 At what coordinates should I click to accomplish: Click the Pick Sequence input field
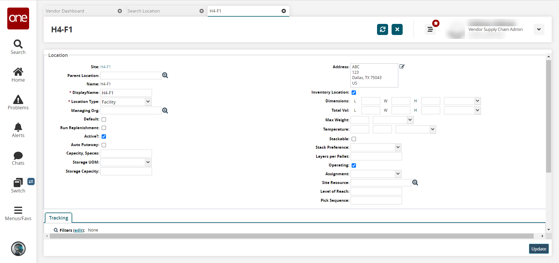coord(376,201)
